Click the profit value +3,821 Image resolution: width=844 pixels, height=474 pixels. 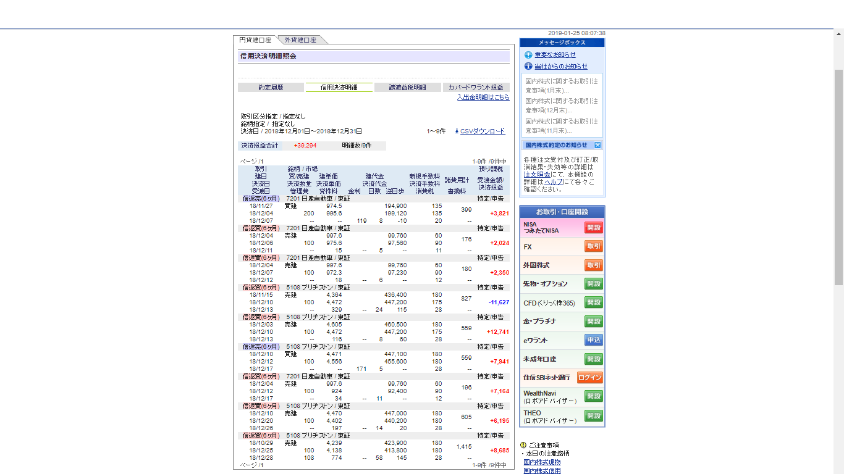(x=499, y=214)
